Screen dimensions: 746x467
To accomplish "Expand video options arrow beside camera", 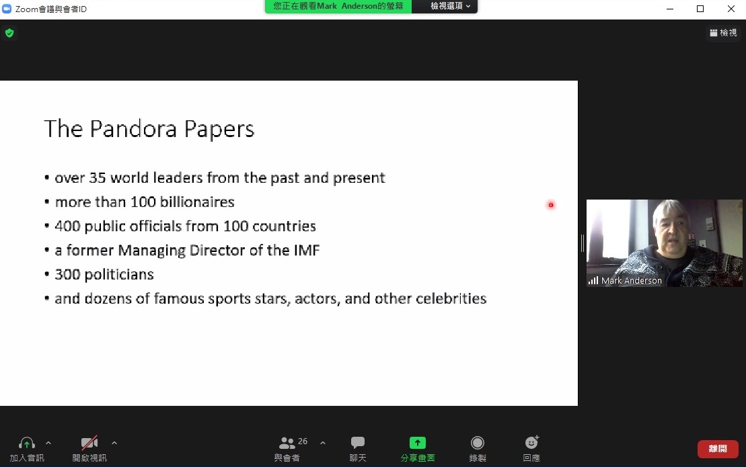I will [114, 443].
